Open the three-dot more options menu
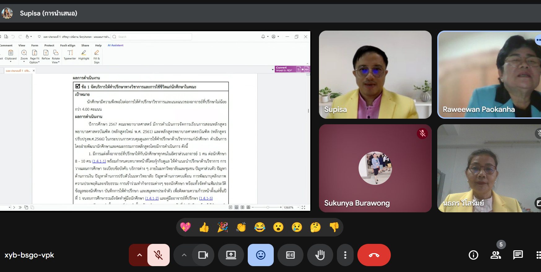The width and height of the screenshot is (541, 272). [x=345, y=255]
